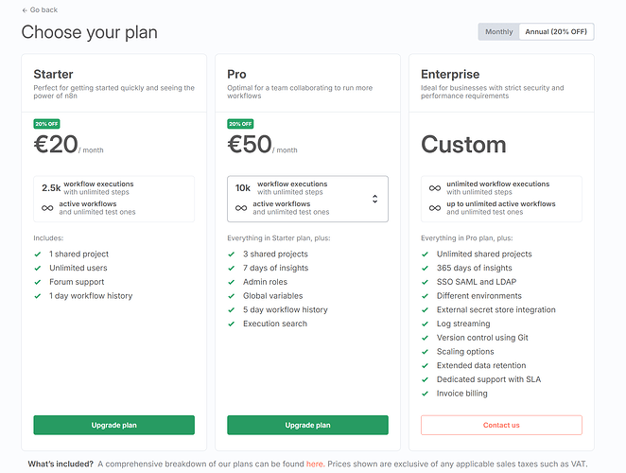This screenshot has width=626, height=473.
Task: Click checkmark next to Admin roles
Action: (x=233, y=282)
